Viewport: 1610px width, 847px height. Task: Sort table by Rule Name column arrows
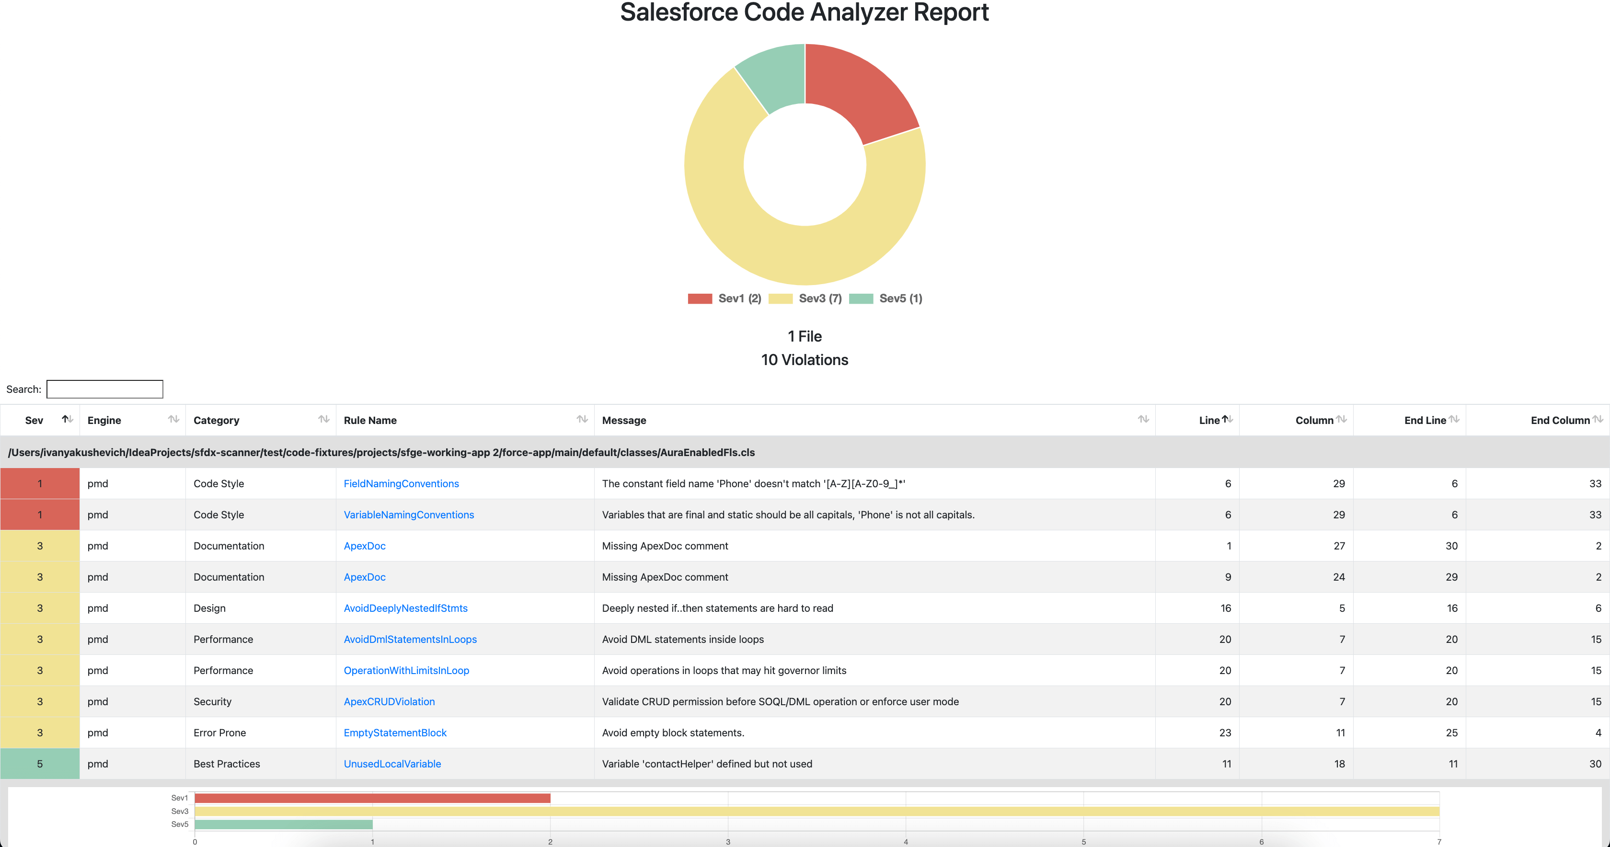582,420
